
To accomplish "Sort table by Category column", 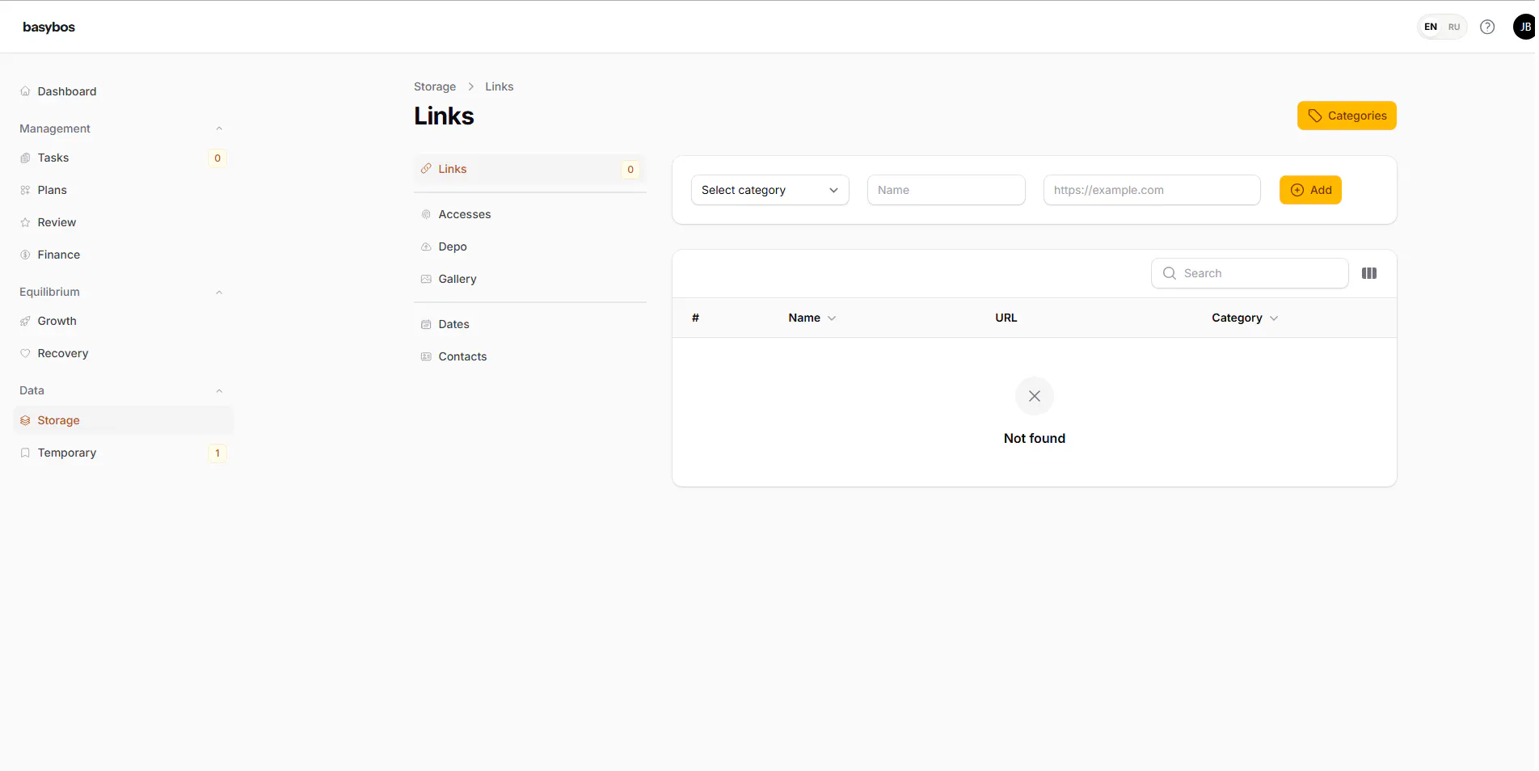I will pos(1245,318).
